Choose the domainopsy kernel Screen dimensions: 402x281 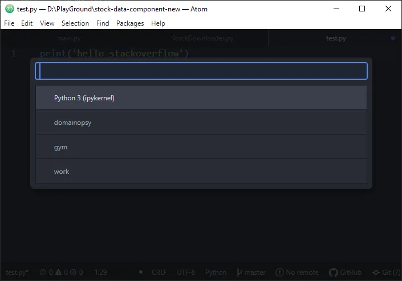(201, 123)
